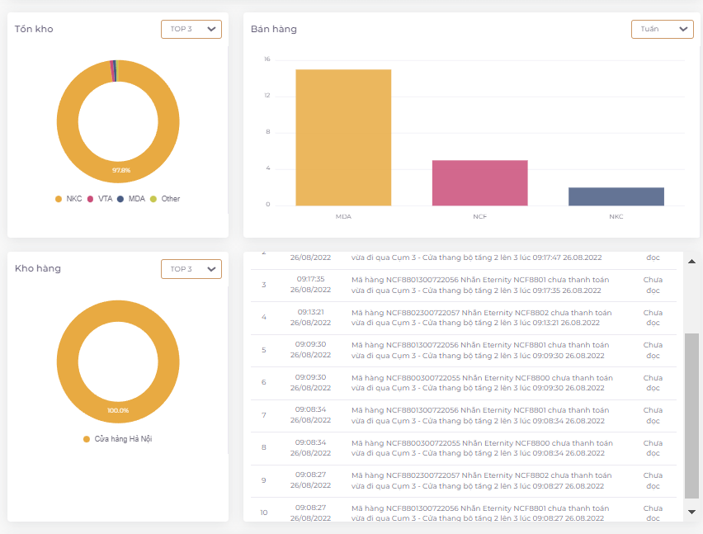Click the scroll down arrow of notification list
The width and height of the screenshot is (703, 534).
(x=691, y=513)
